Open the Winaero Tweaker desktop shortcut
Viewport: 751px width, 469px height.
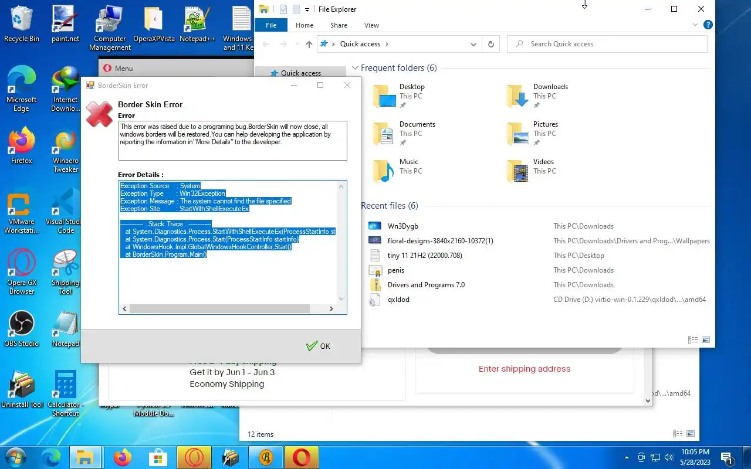[x=66, y=151]
